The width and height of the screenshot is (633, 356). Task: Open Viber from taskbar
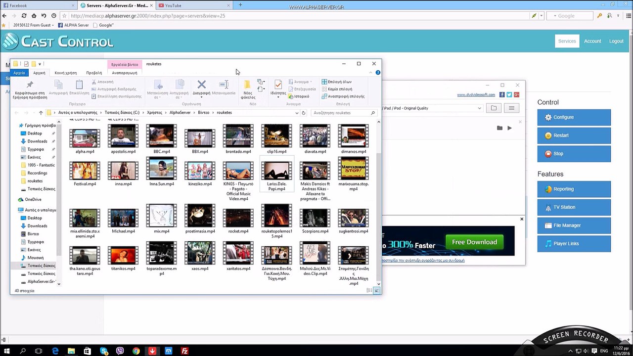(x=120, y=351)
